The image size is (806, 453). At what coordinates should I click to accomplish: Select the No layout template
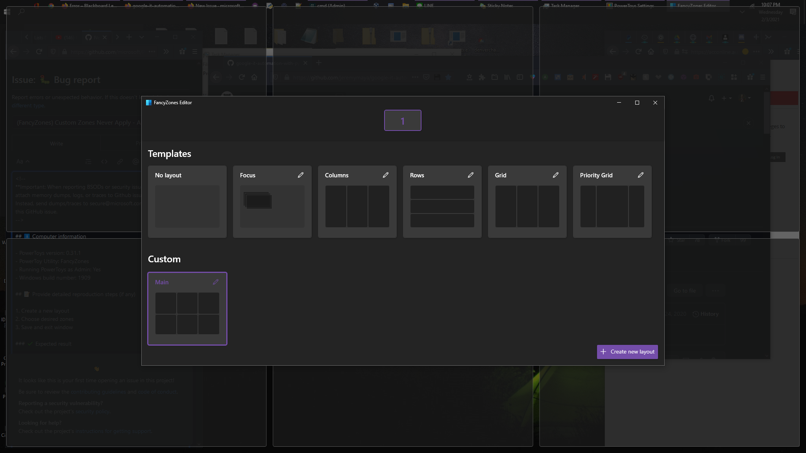[x=187, y=206]
